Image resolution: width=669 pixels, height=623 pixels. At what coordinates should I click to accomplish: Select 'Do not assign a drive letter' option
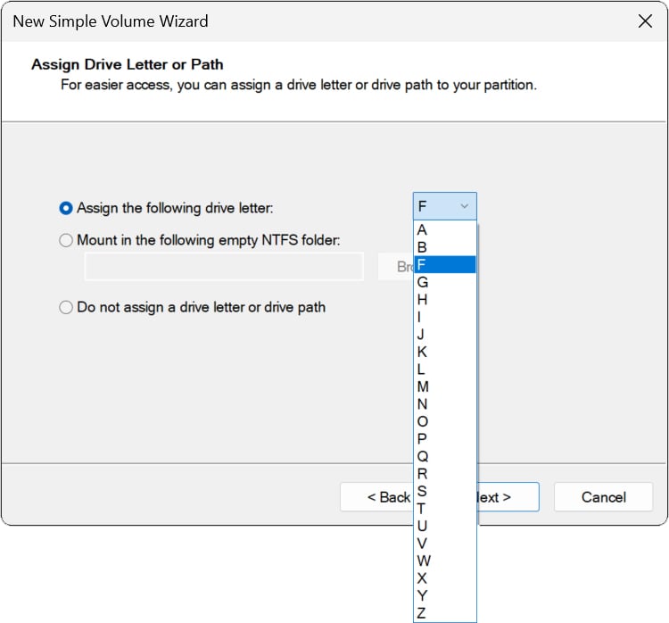[66, 307]
